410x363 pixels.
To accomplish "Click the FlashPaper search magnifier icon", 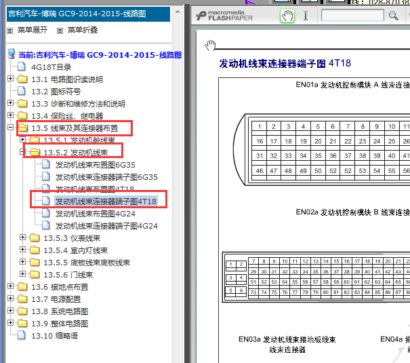I will coord(393,16).
